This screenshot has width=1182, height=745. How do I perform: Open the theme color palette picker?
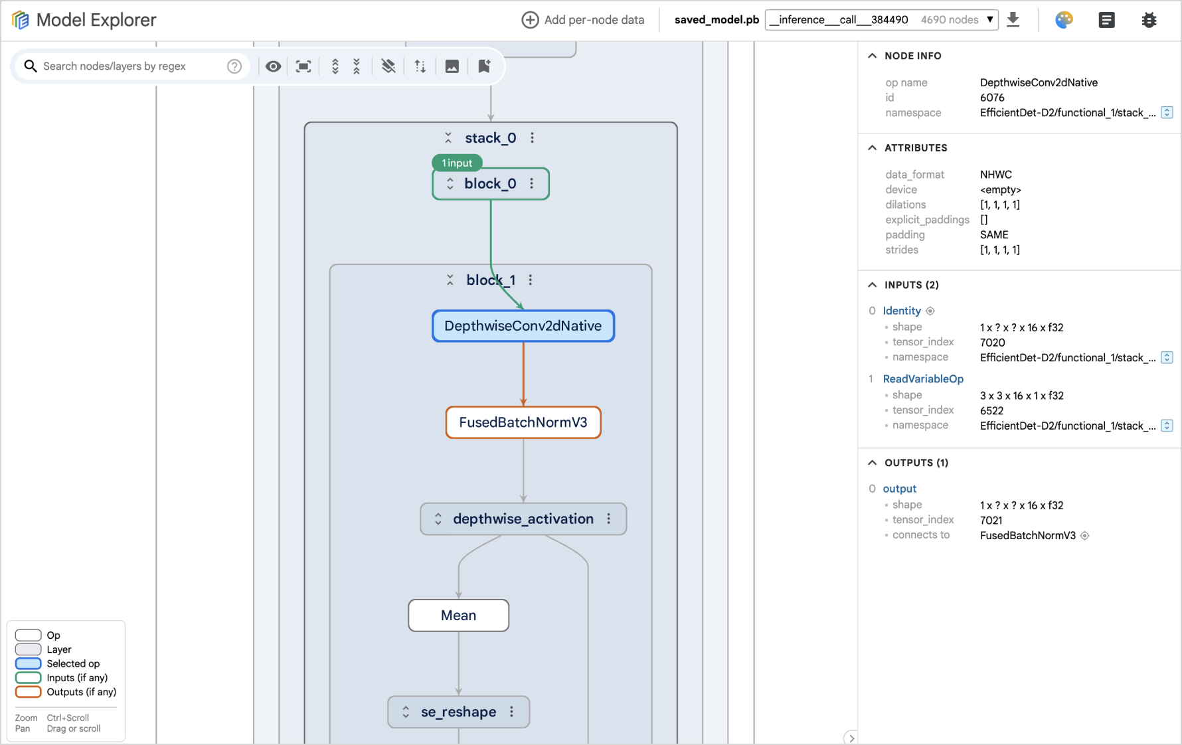1063,19
